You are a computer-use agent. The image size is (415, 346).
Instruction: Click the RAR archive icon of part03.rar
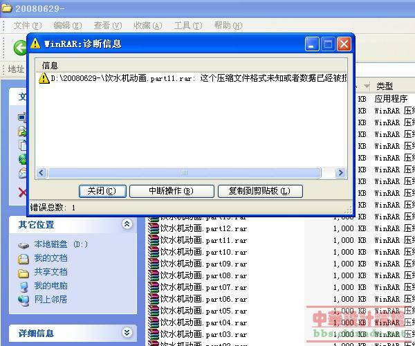pos(154,334)
